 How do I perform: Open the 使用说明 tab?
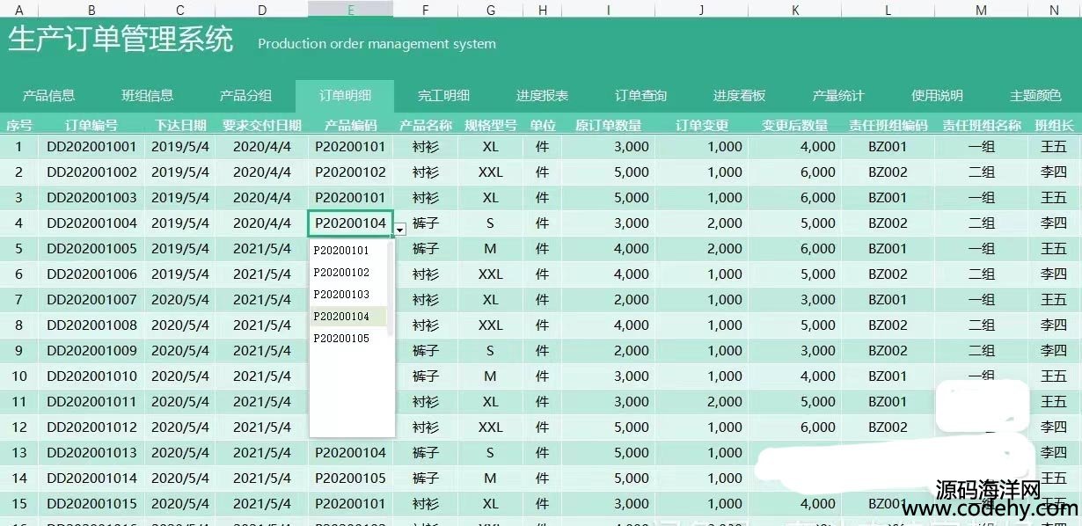click(x=937, y=96)
